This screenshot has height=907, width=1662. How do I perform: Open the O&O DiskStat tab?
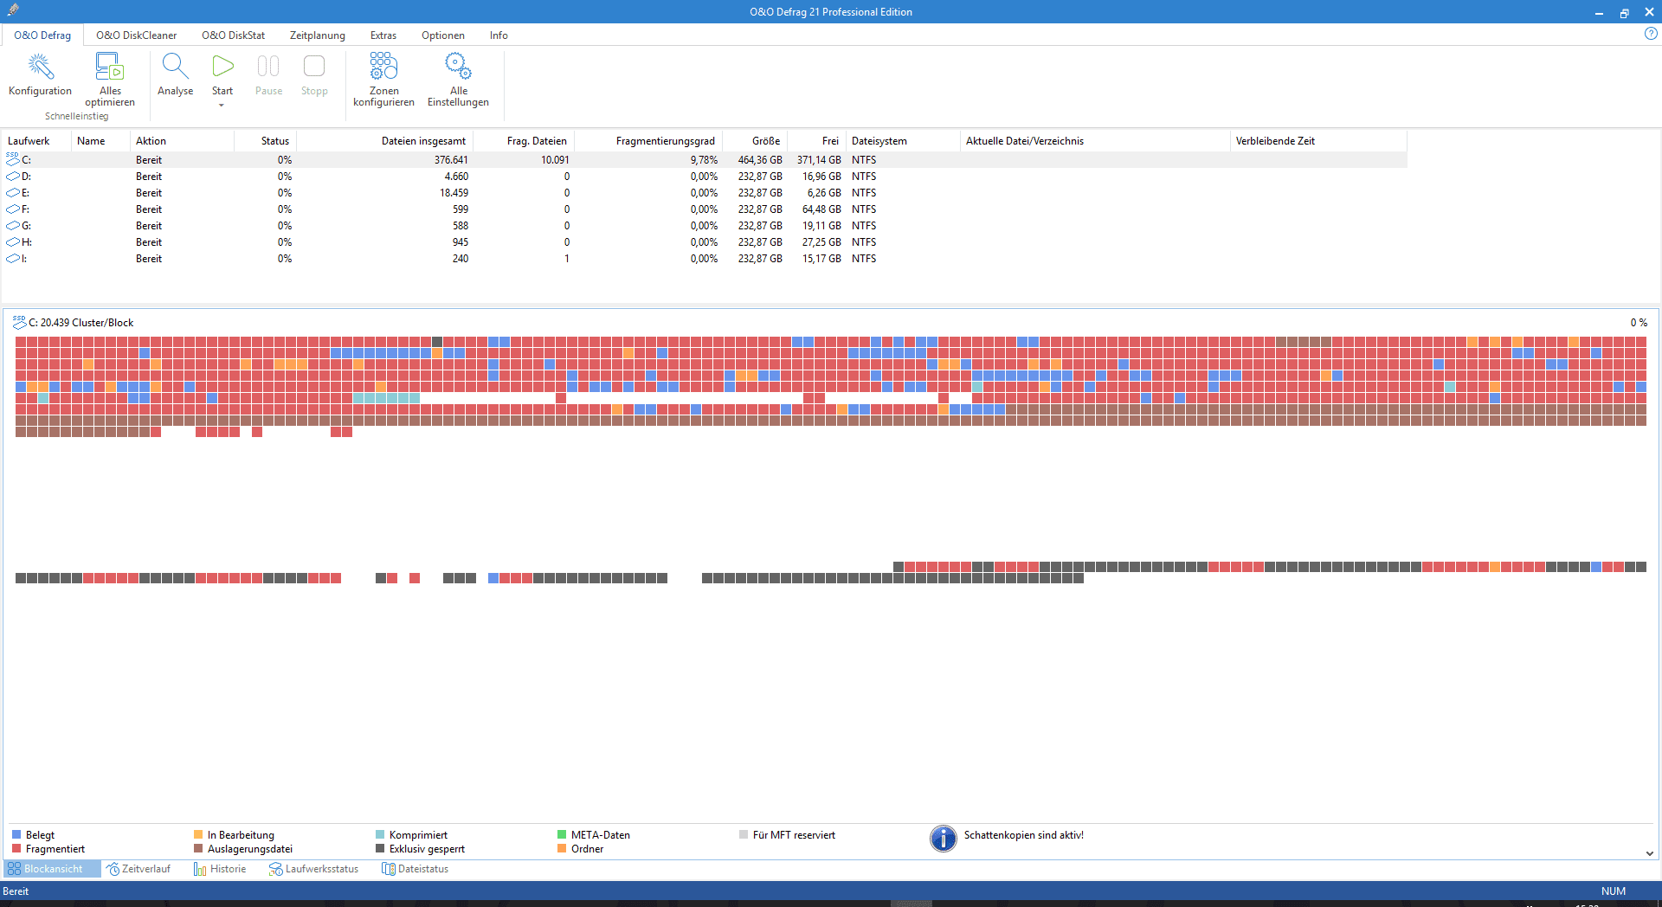[234, 35]
